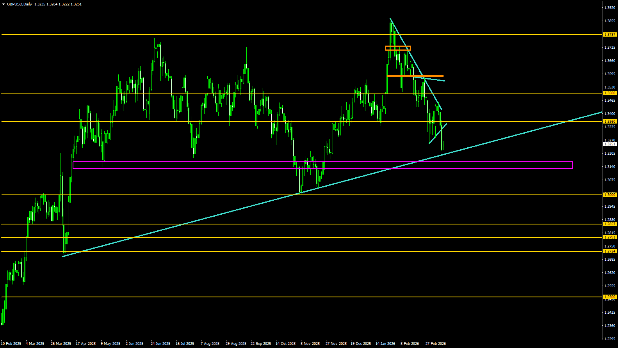Click the 1.2685 price scale value
Image resolution: width=618 pixels, height=348 pixels.
click(610, 260)
